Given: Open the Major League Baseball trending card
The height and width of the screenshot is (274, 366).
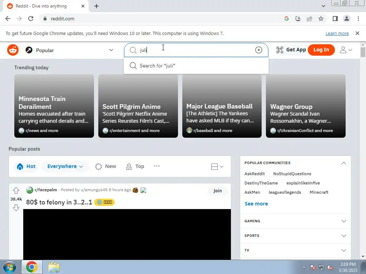Looking at the screenshot, I should point(222,106).
